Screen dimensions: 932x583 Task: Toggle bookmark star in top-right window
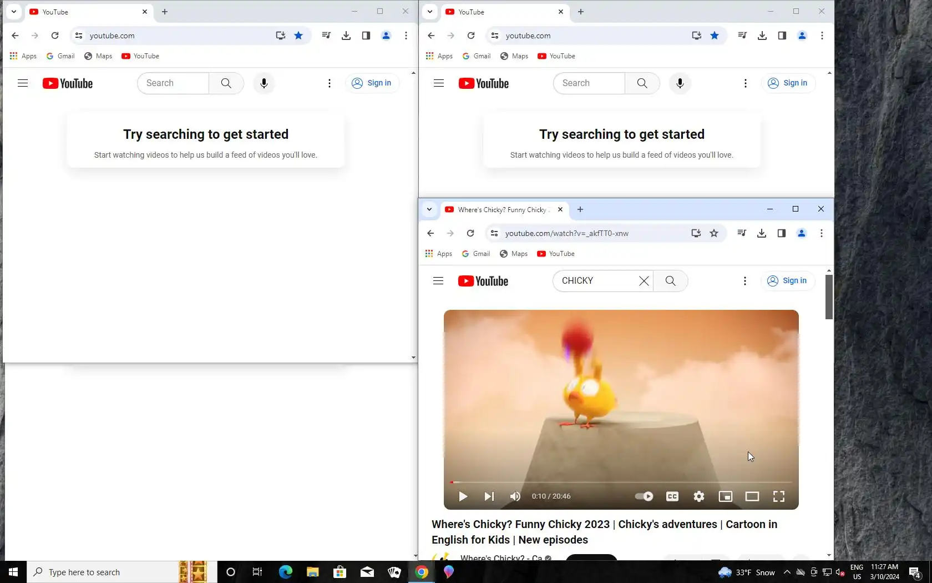[x=715, y=36]
